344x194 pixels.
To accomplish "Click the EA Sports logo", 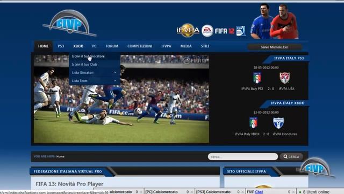I will pyautogui.click(x=207, y=31).
